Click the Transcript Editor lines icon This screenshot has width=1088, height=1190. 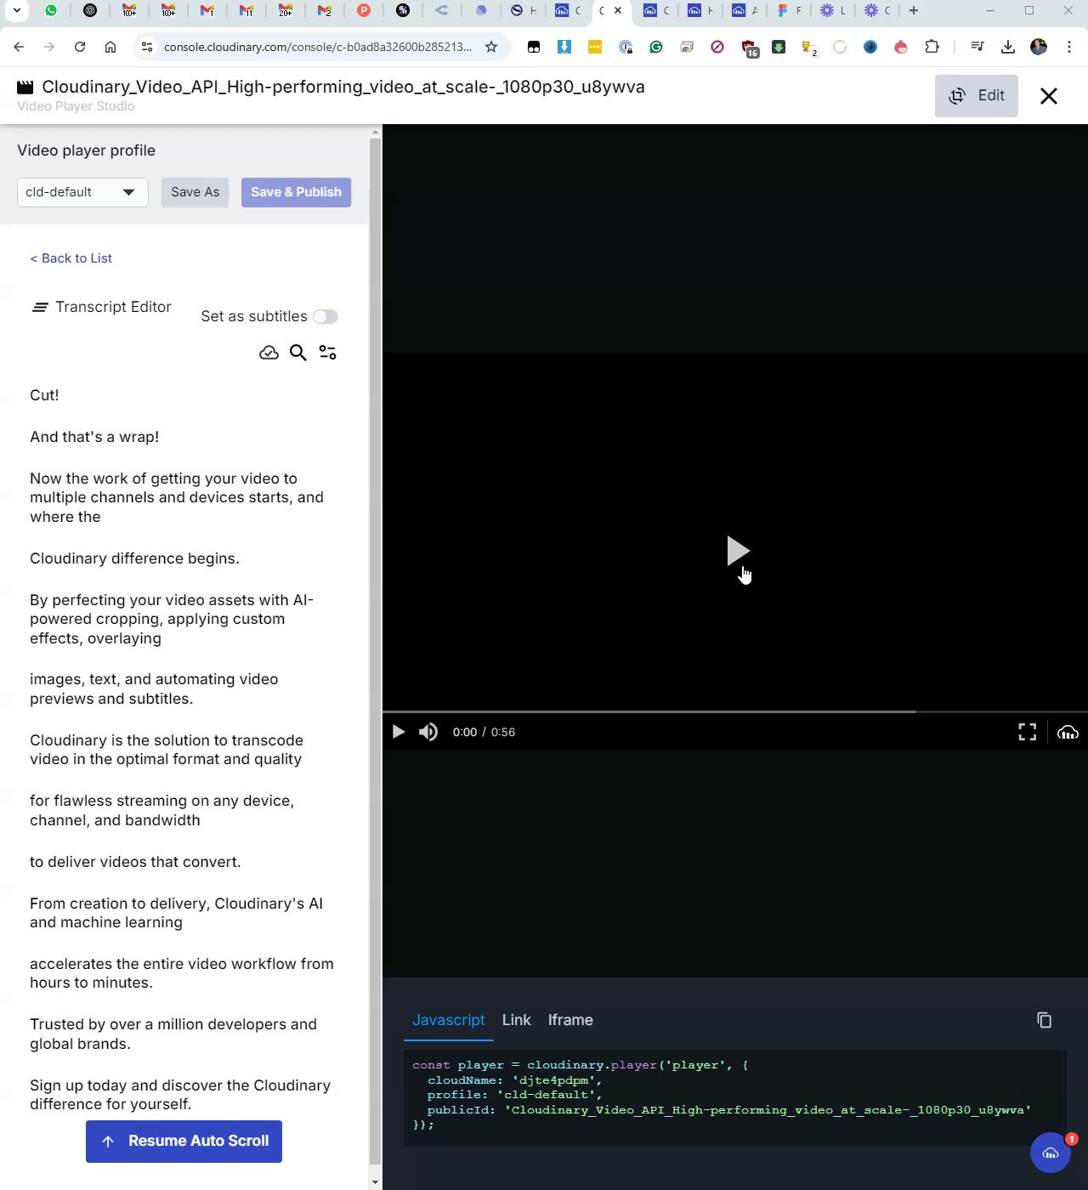[x=39, y=307]
